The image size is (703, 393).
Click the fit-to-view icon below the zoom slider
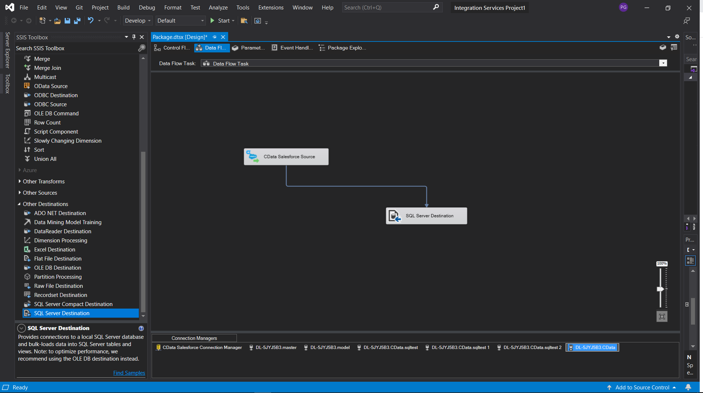tap(662, 317)
